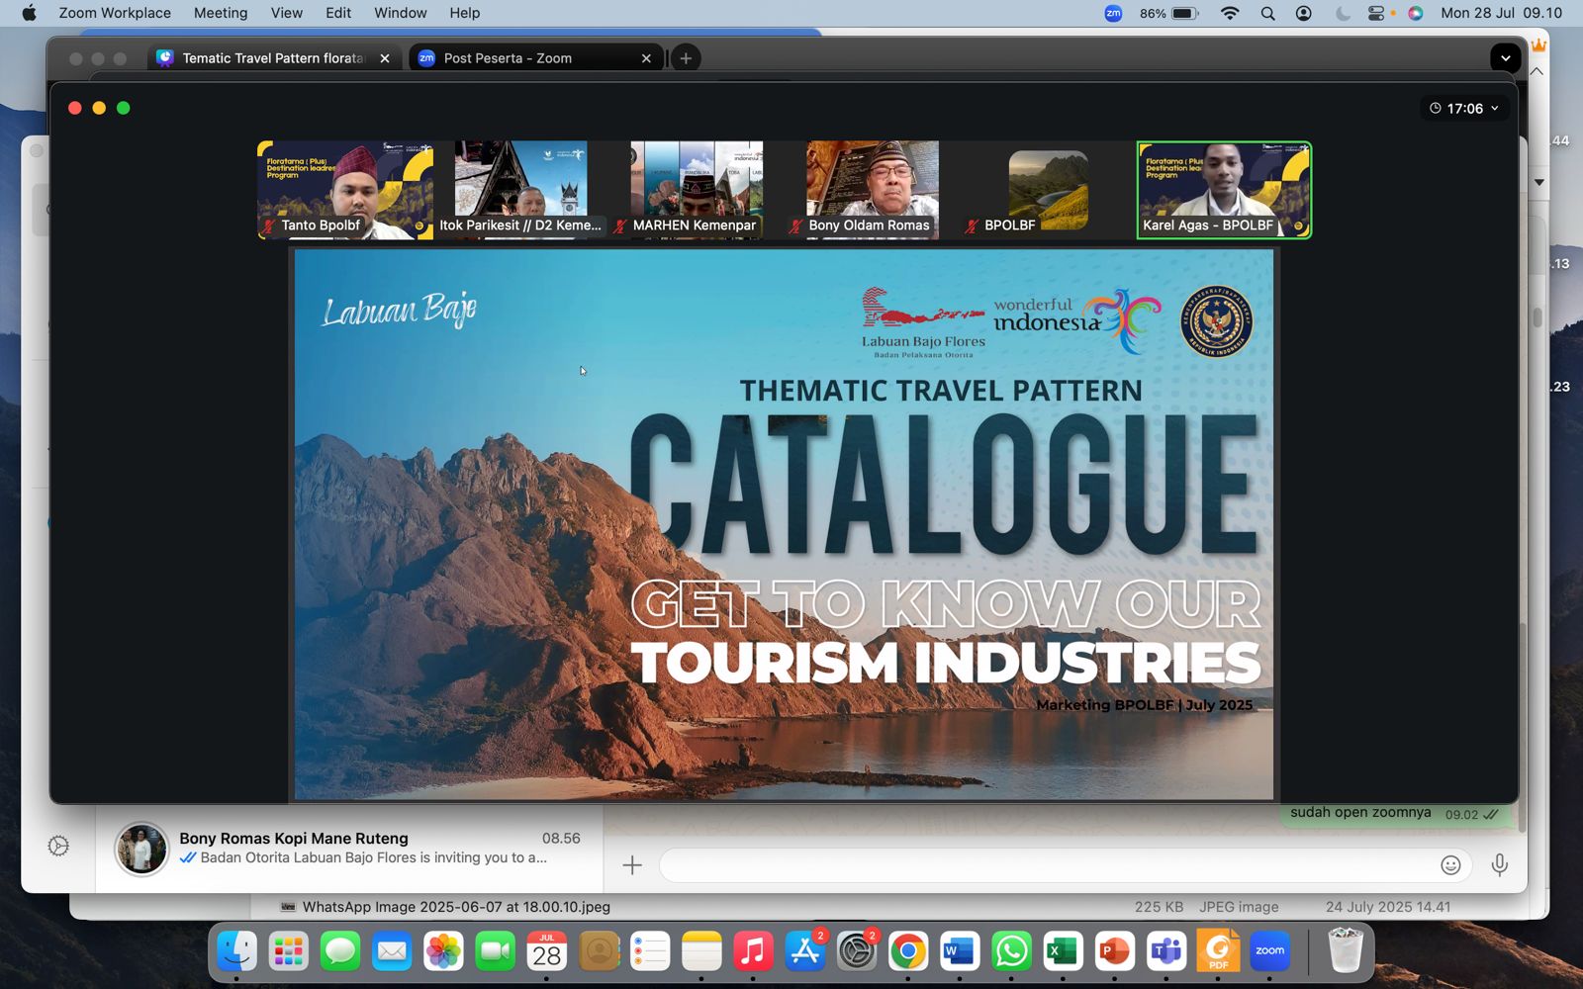The width and height of the screenshot is (1583, 989).
Task: Open Microsoft Excel from the dock
Action: coord(1063,952)
